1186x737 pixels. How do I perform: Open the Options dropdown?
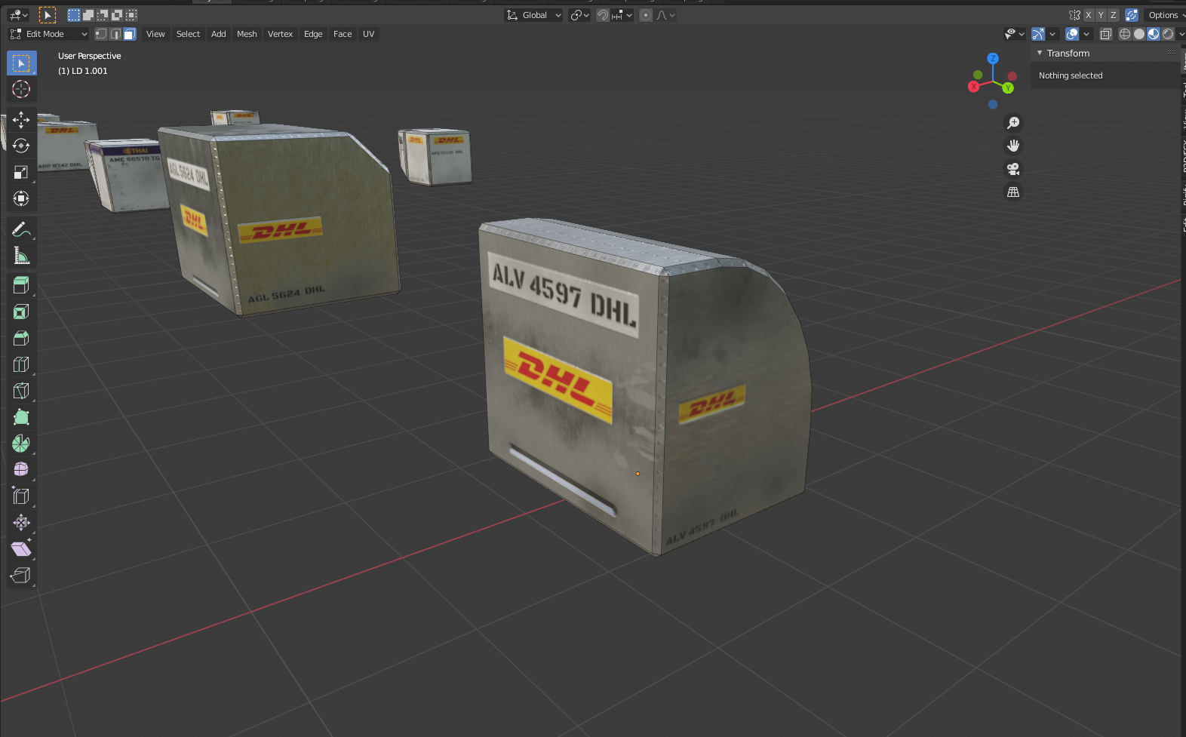1165,15
